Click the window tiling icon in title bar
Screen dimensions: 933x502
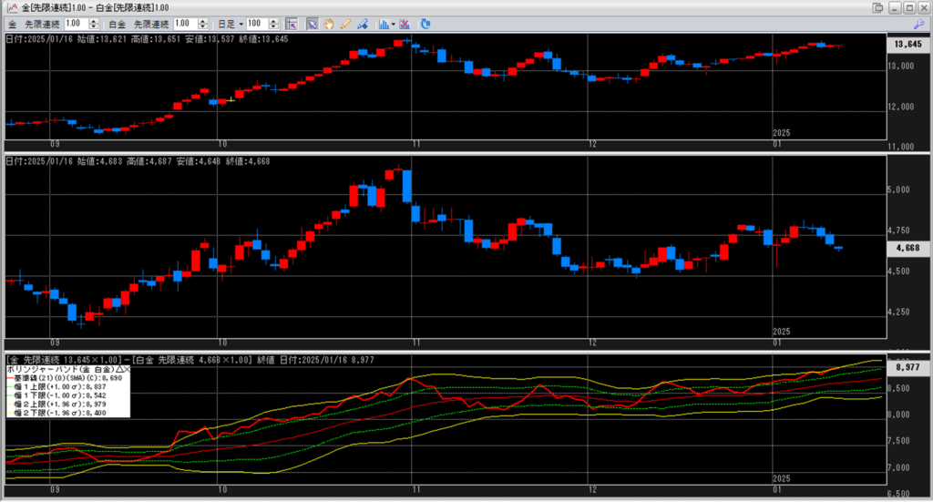pyautogui.click(x=877, y=7)
